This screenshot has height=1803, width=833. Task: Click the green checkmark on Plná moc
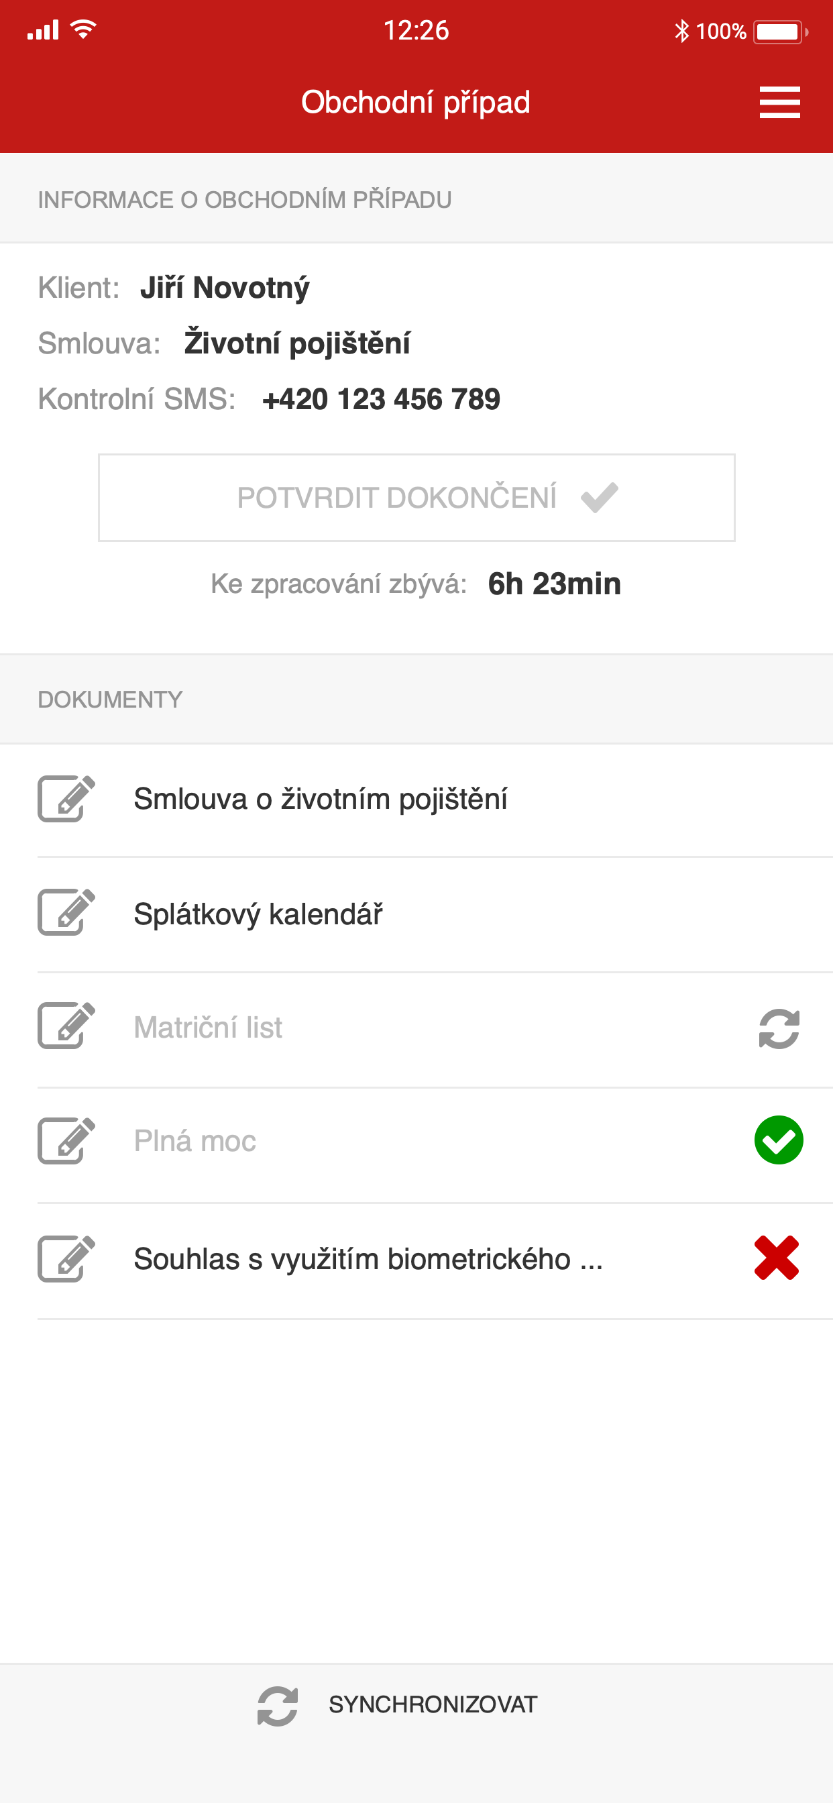(x=779, y=1140)
